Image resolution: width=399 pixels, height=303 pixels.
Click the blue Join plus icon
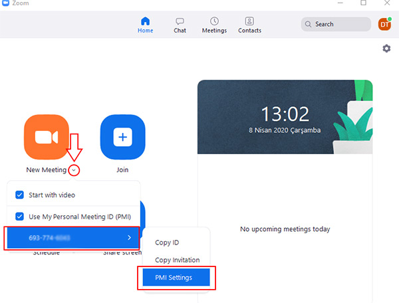tap(122, 137)
